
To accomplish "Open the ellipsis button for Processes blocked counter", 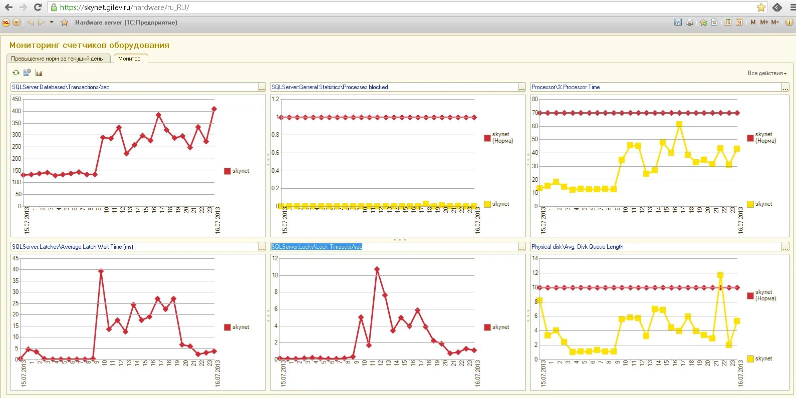I will [x=521, y=88].
